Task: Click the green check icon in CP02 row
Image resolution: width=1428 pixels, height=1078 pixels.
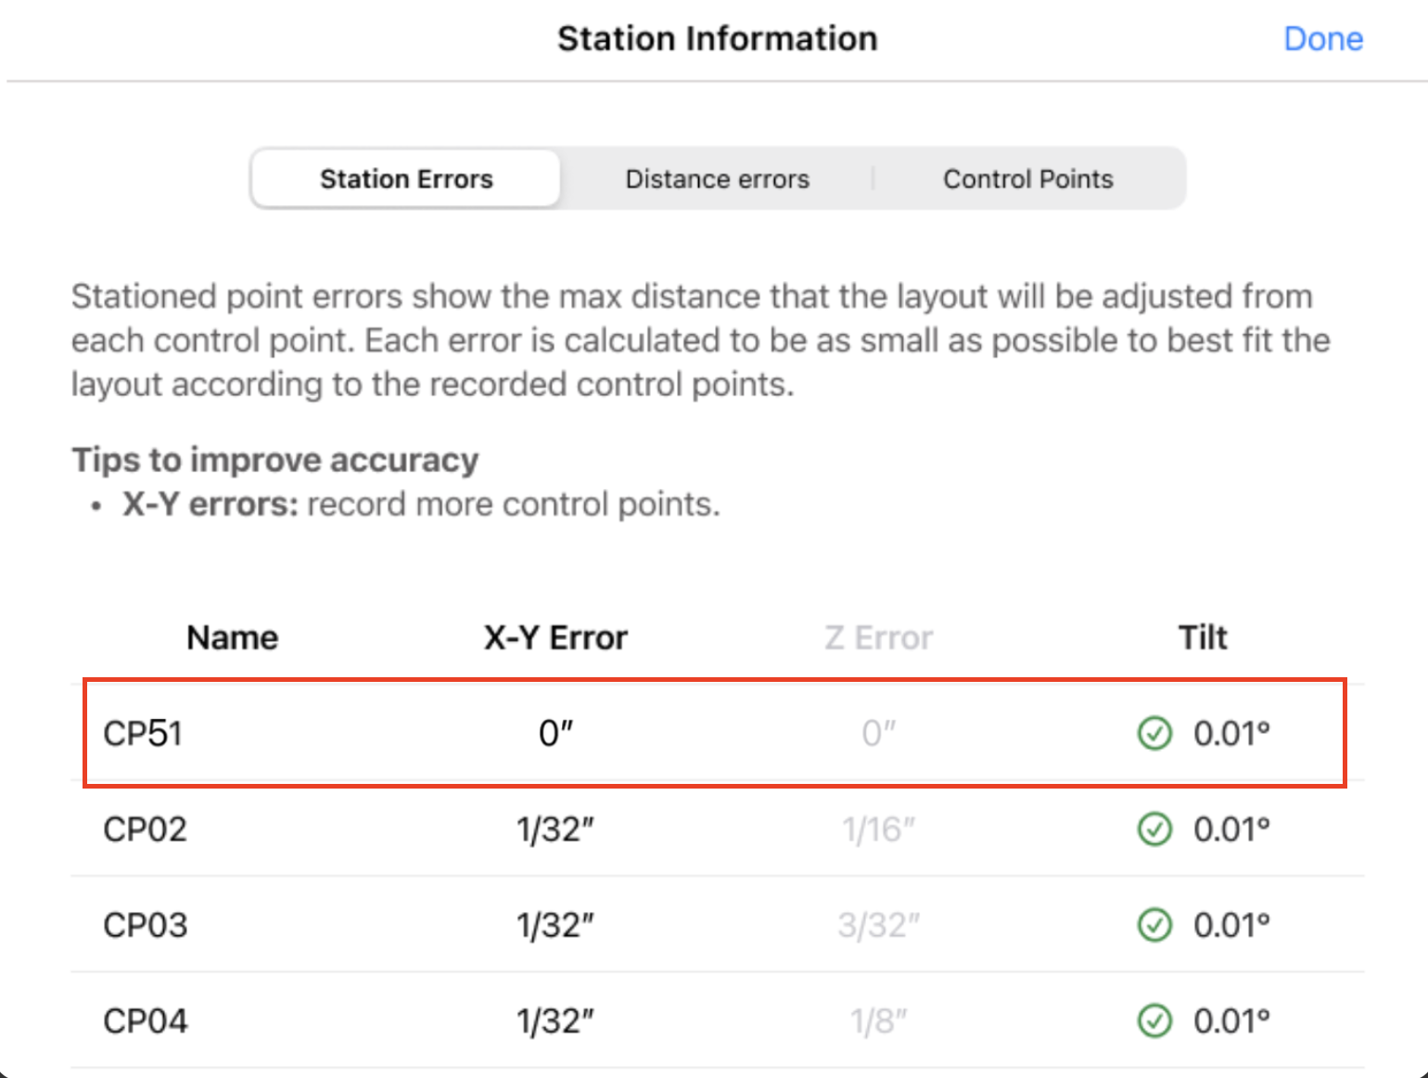Action: click(x=1154, y=828)
